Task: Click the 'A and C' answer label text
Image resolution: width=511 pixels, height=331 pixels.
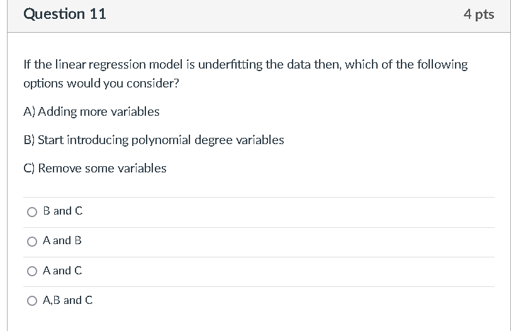Action: [62, 271]
